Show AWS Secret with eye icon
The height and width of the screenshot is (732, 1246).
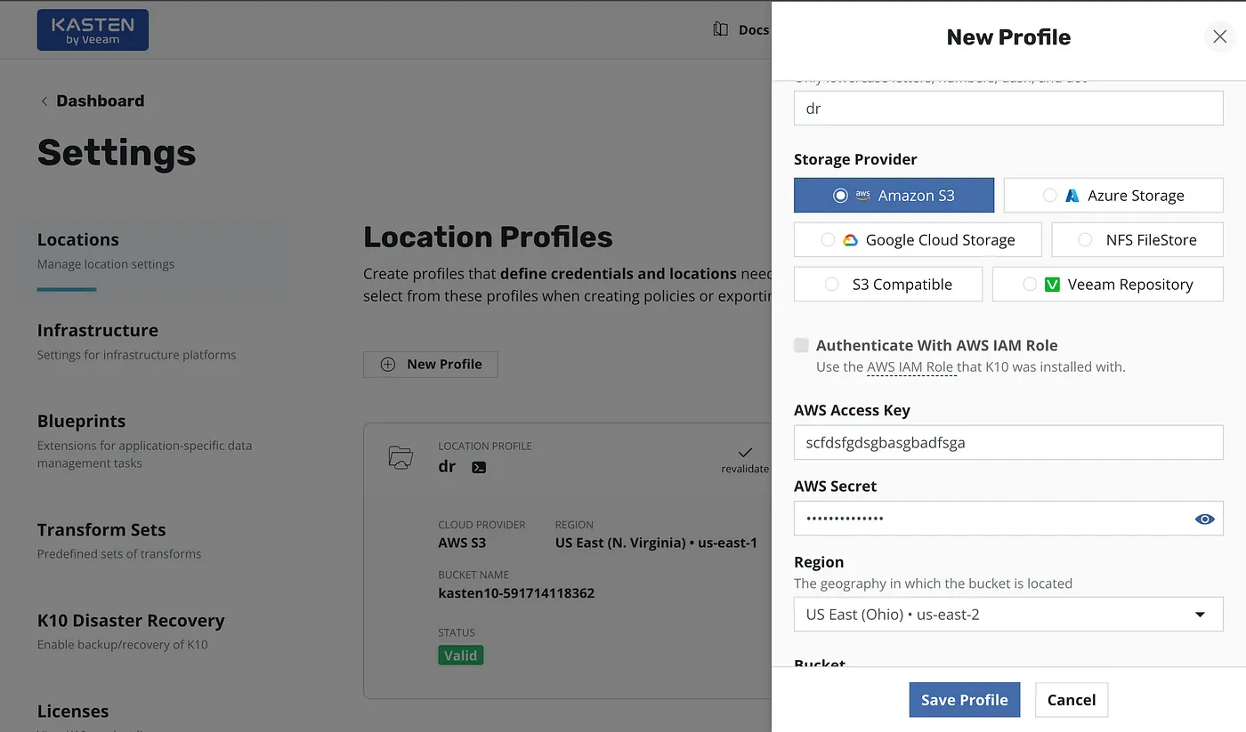[x=1204, y=519]
